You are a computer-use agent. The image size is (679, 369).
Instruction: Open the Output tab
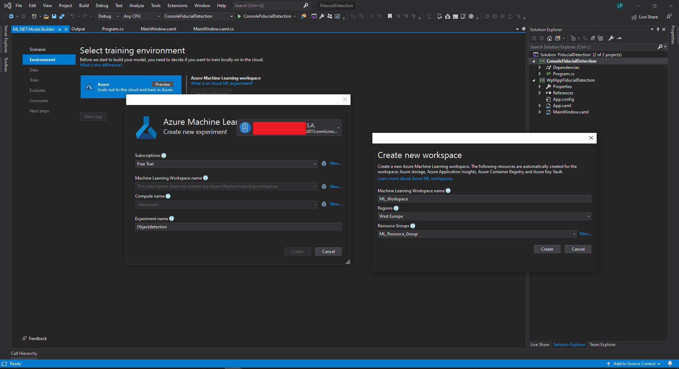78,29
